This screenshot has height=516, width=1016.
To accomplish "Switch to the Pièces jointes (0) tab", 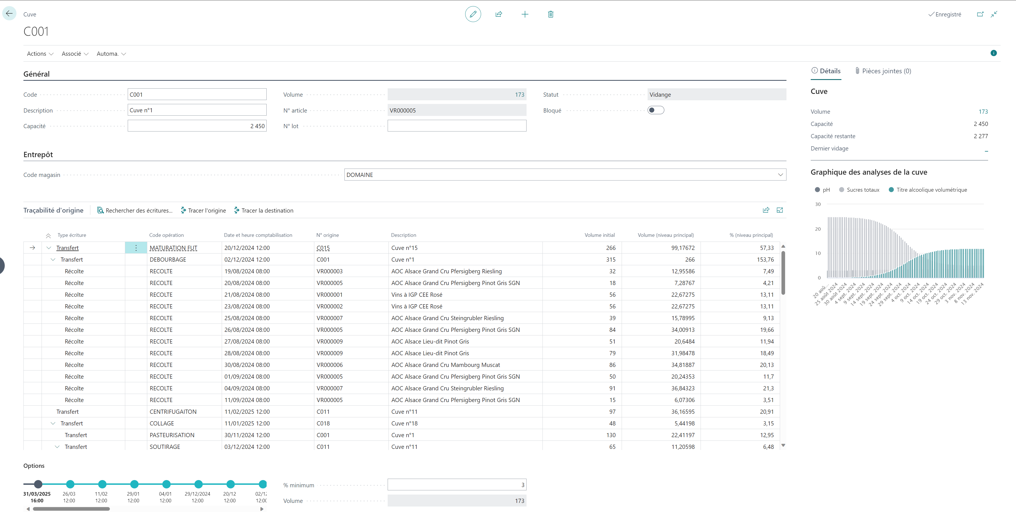I will click(x=883, y=71).
